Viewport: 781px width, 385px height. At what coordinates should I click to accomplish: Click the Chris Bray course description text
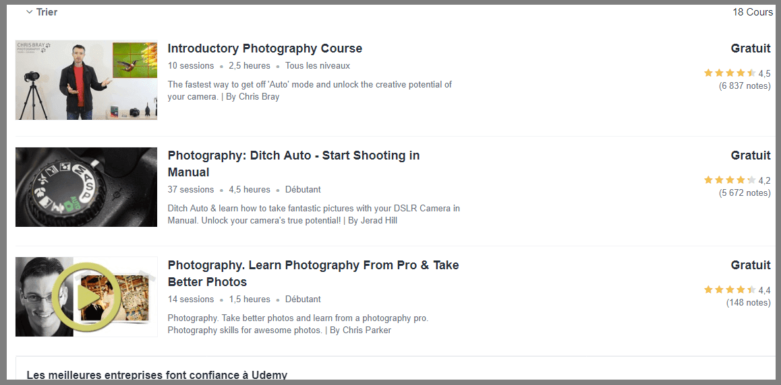309,90
